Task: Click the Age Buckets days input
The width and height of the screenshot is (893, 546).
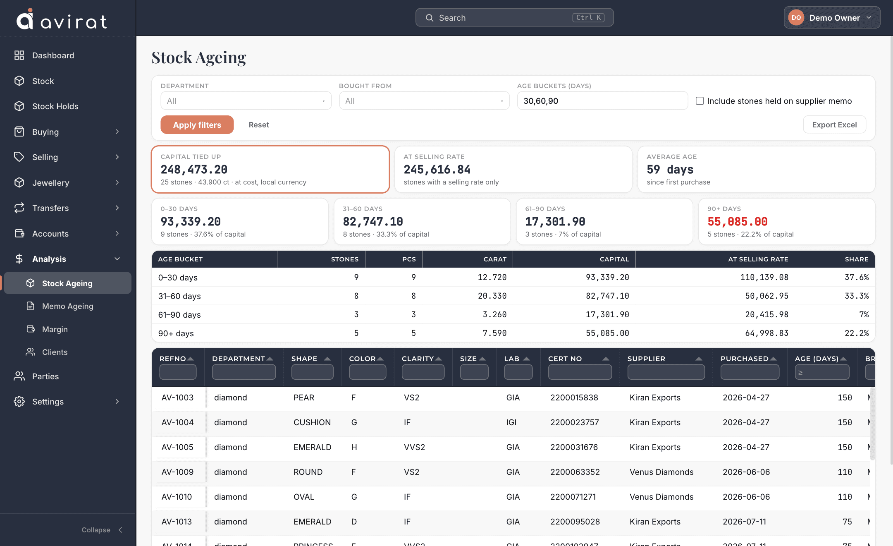Action: pyautogui.click(x=602, y=101)
